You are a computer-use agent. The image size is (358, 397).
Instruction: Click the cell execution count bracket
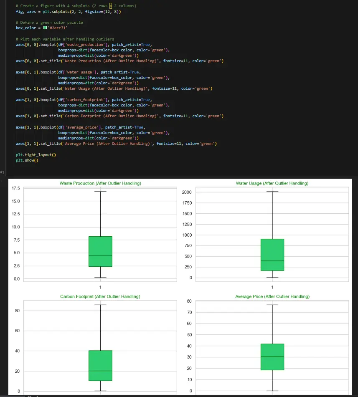tap(2, 172)
